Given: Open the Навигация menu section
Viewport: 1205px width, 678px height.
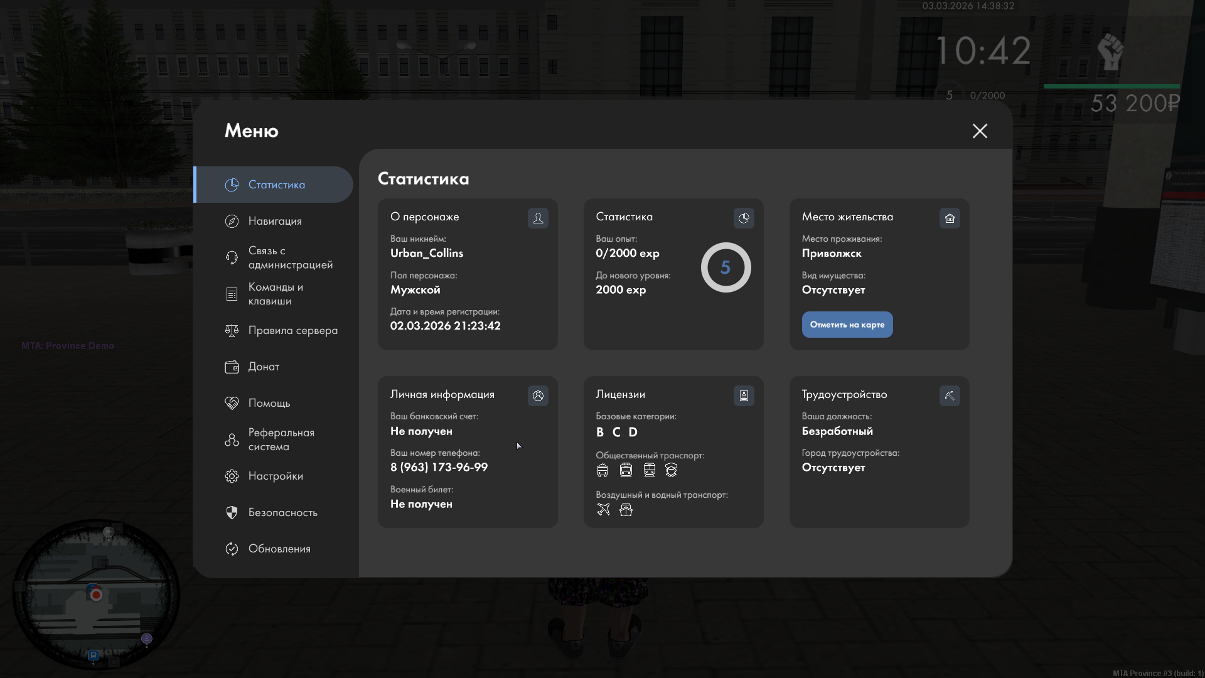Looking at the screenshot, I should pyautogui.click(x=275, y=221).
